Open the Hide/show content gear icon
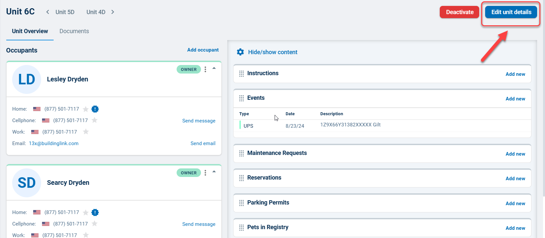 pos(240,52)
